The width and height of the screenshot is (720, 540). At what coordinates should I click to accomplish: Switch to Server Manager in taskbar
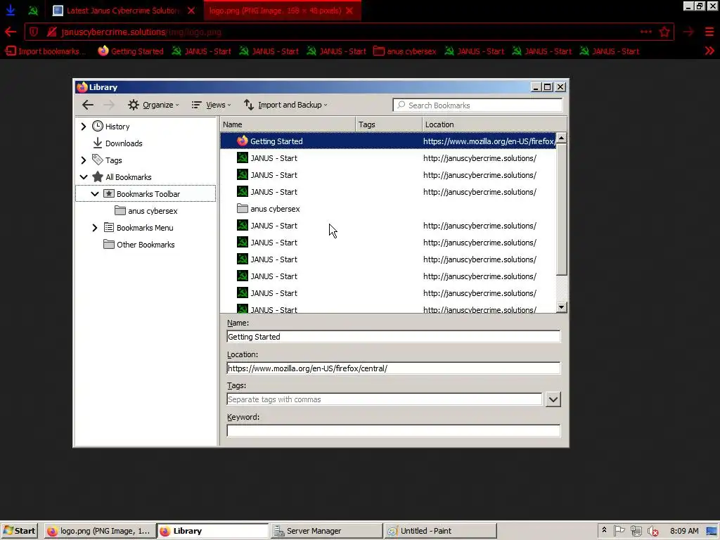point(326,531)
